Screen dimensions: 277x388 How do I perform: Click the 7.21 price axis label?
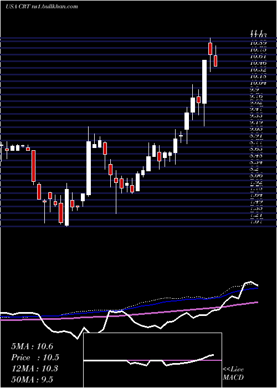256,215
